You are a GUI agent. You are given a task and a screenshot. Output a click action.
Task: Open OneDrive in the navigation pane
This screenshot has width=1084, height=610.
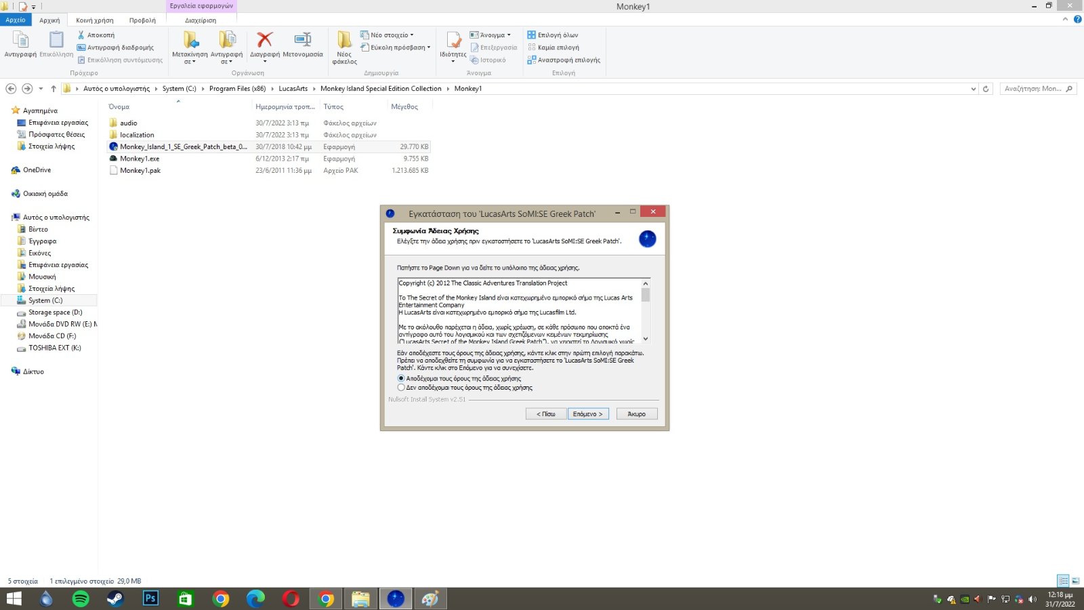[37, 170]
